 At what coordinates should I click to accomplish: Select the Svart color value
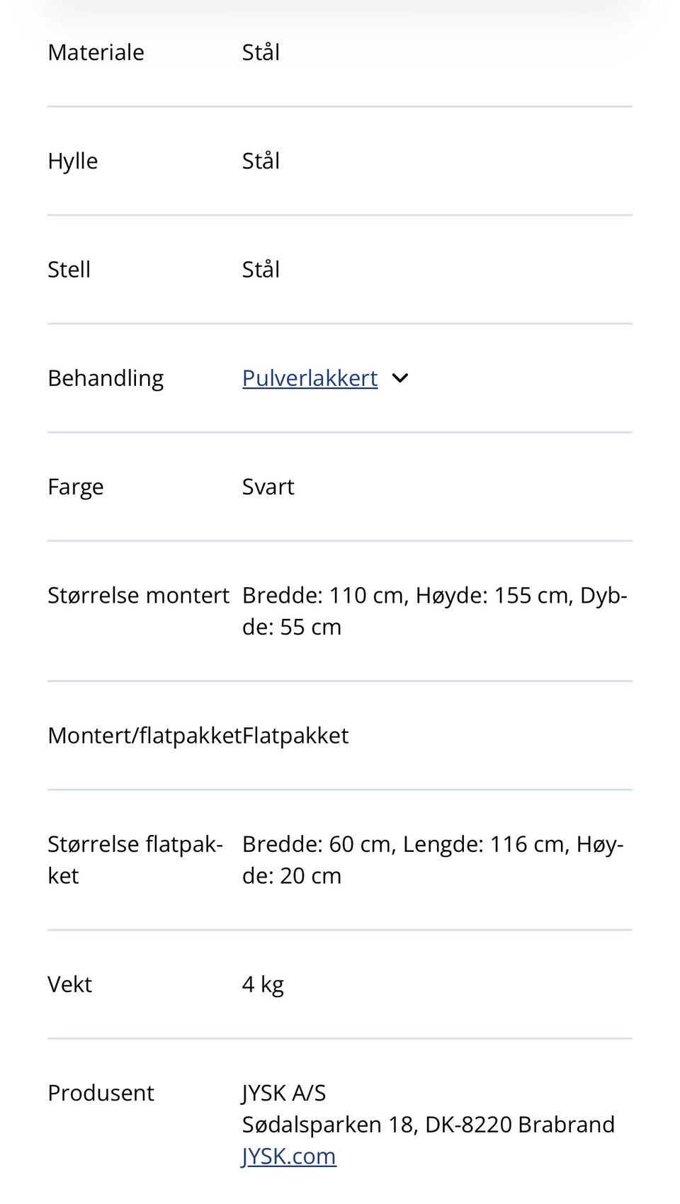pyautogui.click(x=268, y=487)
